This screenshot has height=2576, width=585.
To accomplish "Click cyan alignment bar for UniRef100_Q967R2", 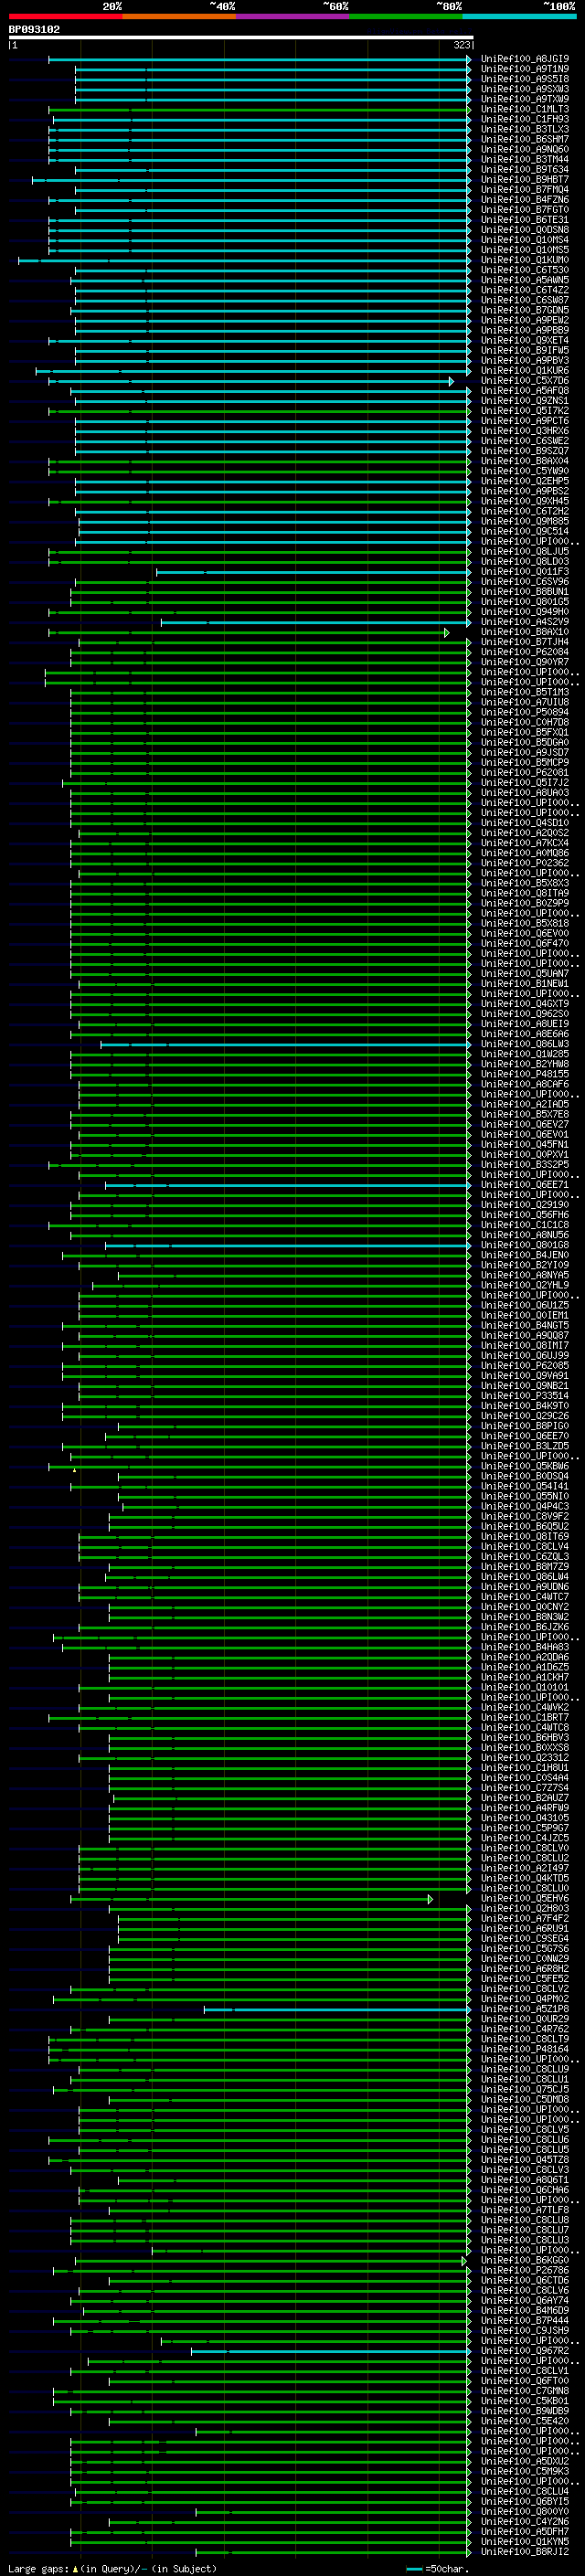I will 331,2350.
